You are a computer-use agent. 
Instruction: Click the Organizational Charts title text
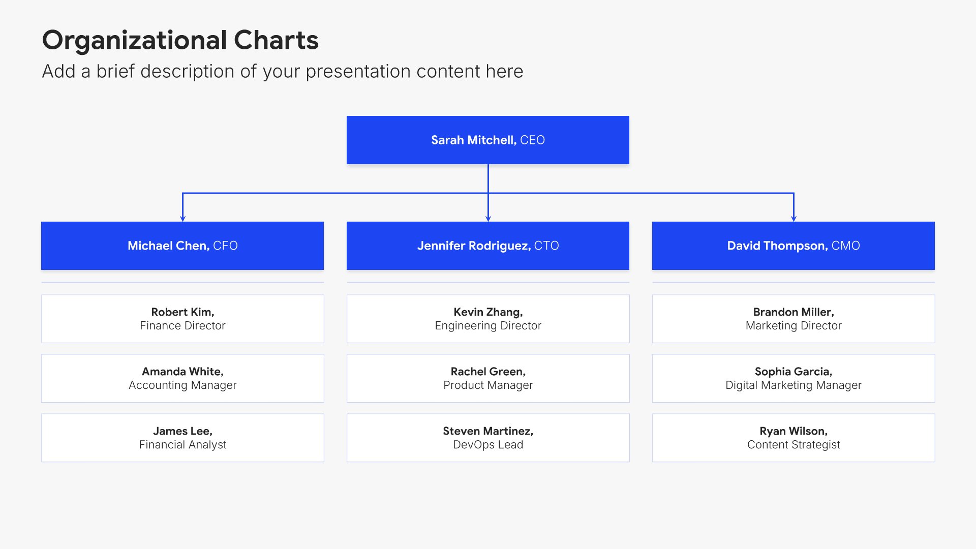click(180, 40)
